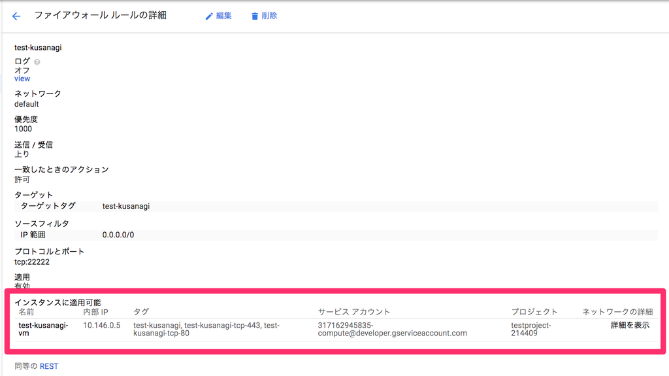
Task: Click the ファイアウォール ルールの詳細 page title
Action: click(x=100, y=16)
